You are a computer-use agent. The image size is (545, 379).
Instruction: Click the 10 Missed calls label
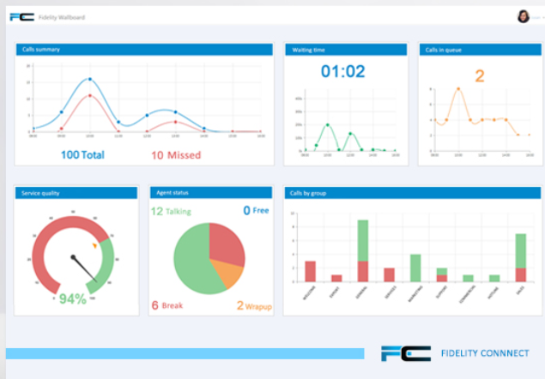[x=176, y=155]
